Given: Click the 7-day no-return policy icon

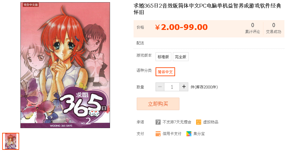Looking at the screenshot, I should click(x=158, y=122).
